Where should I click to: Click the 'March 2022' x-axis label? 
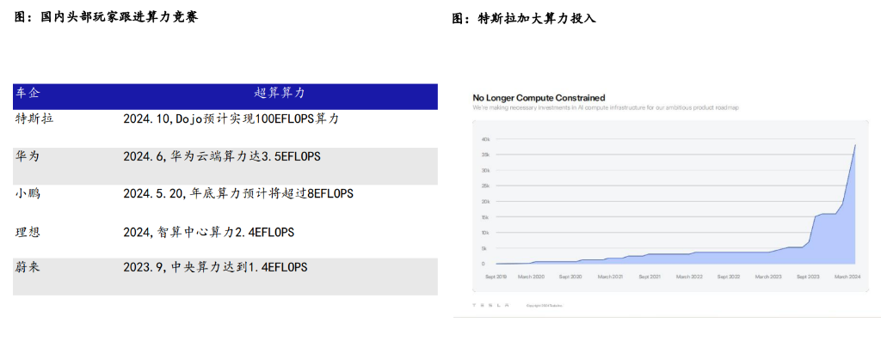pos(689,277)
